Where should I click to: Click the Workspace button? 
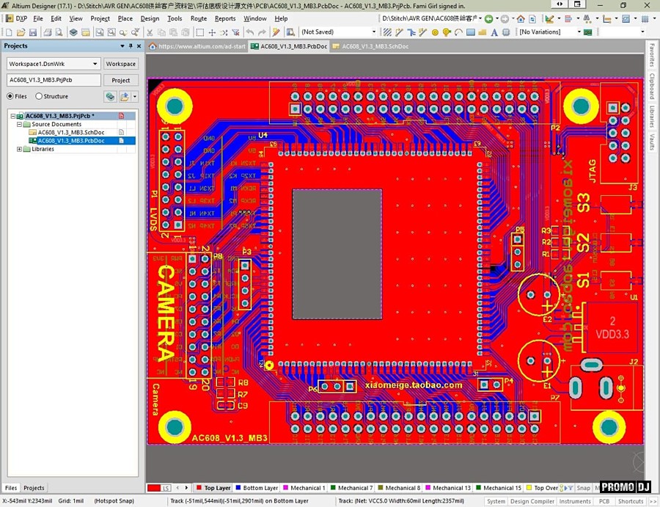[x=120, y=64]
